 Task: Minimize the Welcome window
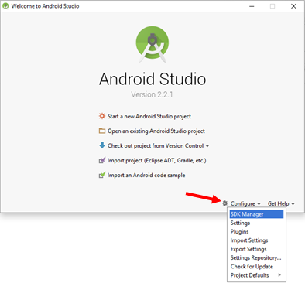tap(252, 6)
